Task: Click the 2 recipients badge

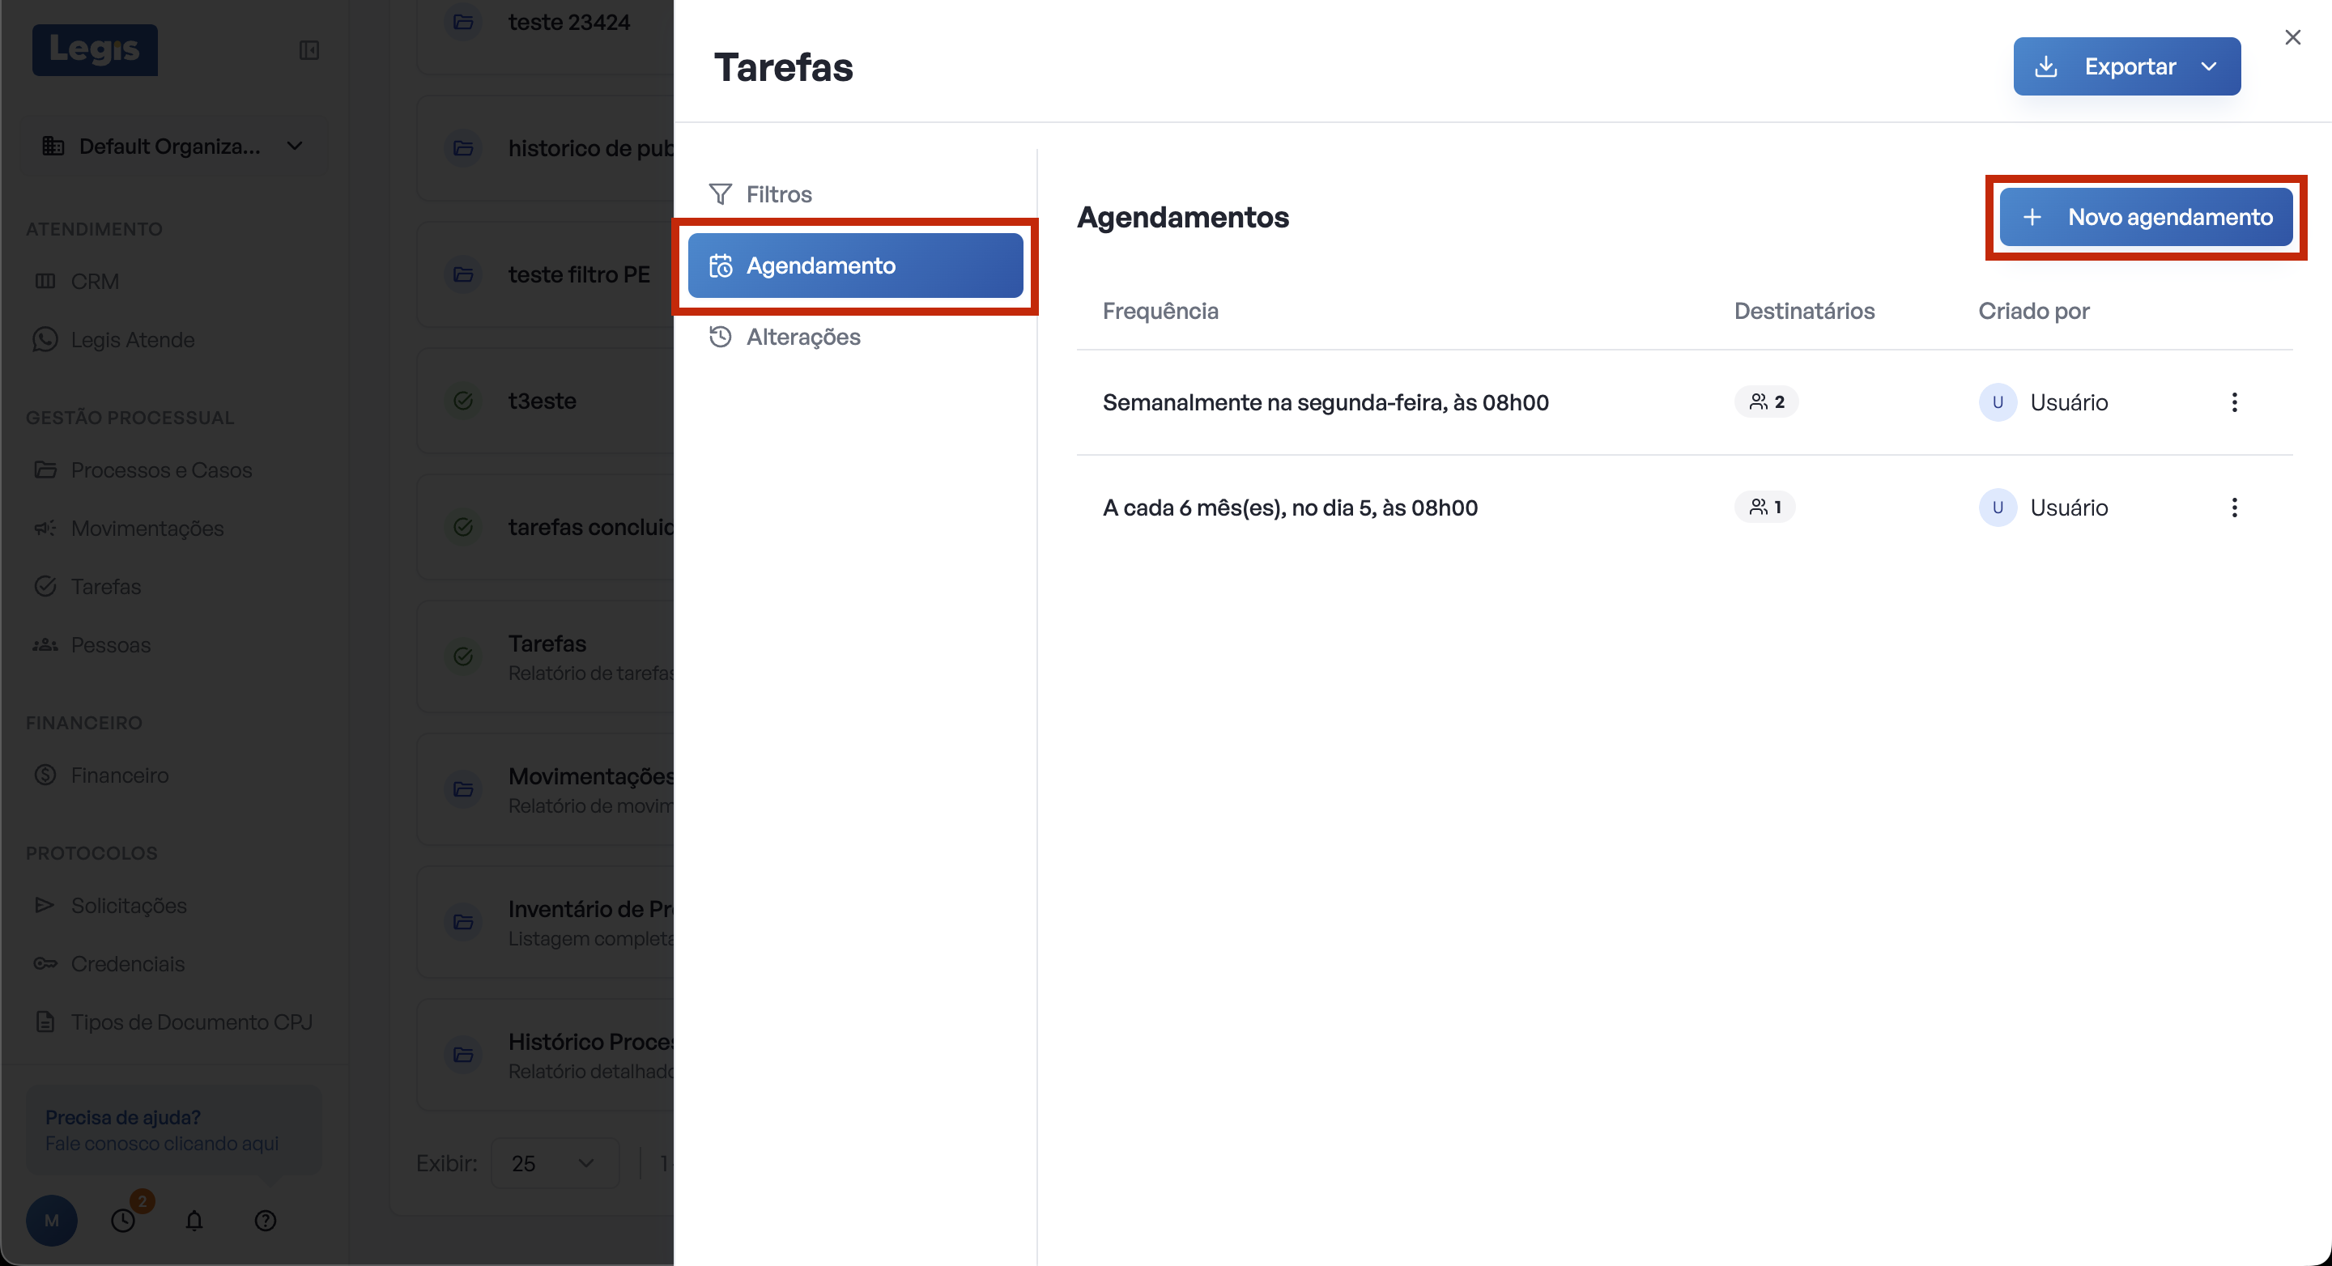Action: point(1766,401)
